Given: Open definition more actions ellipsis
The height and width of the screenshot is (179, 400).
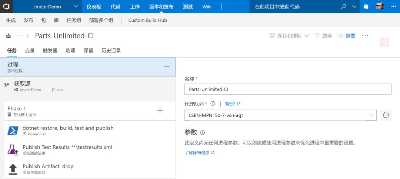Looking at the screenshot, I should click(365, 36).
